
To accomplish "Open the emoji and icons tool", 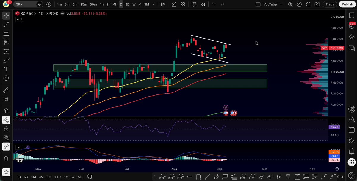I will [x=6, y=78].
